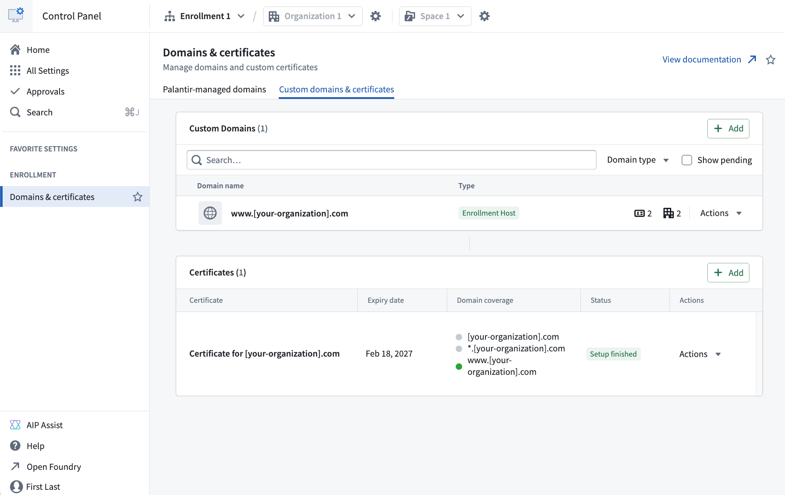
Task: Open the Domain type filter
Action: (x=638, y=160)
